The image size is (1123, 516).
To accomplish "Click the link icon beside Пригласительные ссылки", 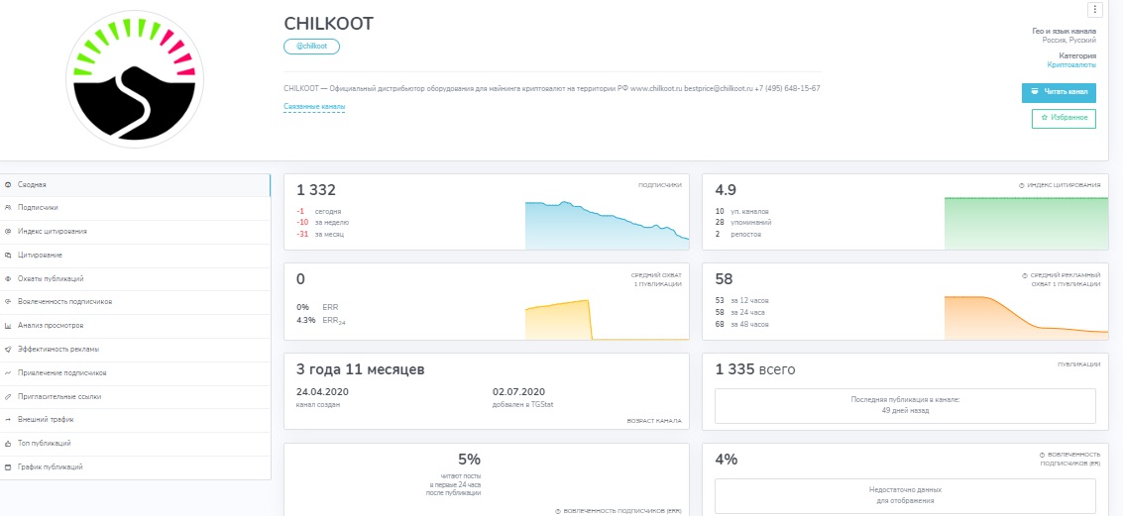I will coord(7,396).
